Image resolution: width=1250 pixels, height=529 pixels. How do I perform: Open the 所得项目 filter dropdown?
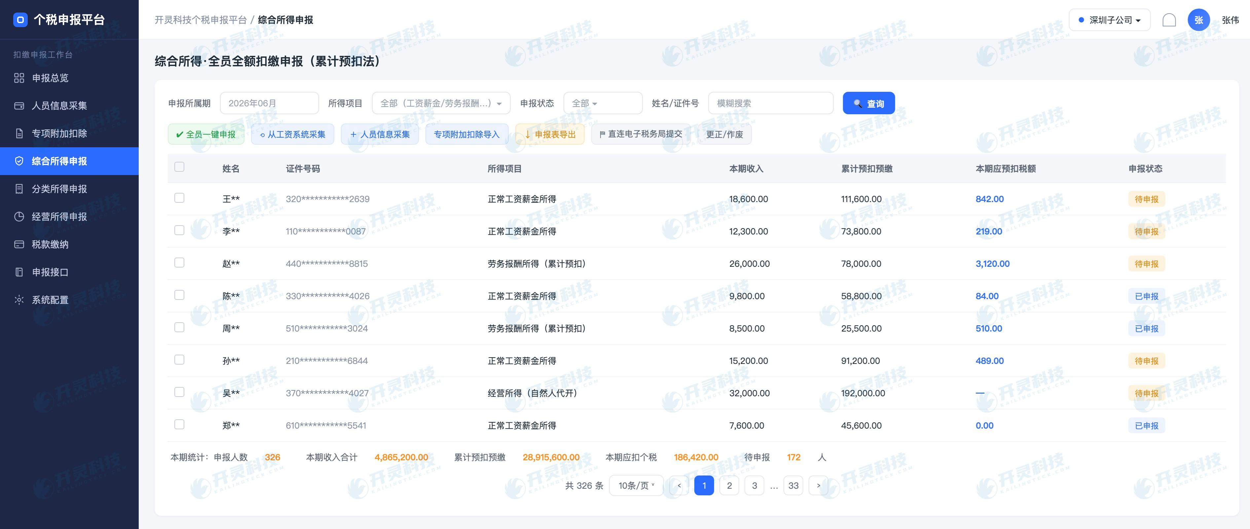click(x=441, y=103)
